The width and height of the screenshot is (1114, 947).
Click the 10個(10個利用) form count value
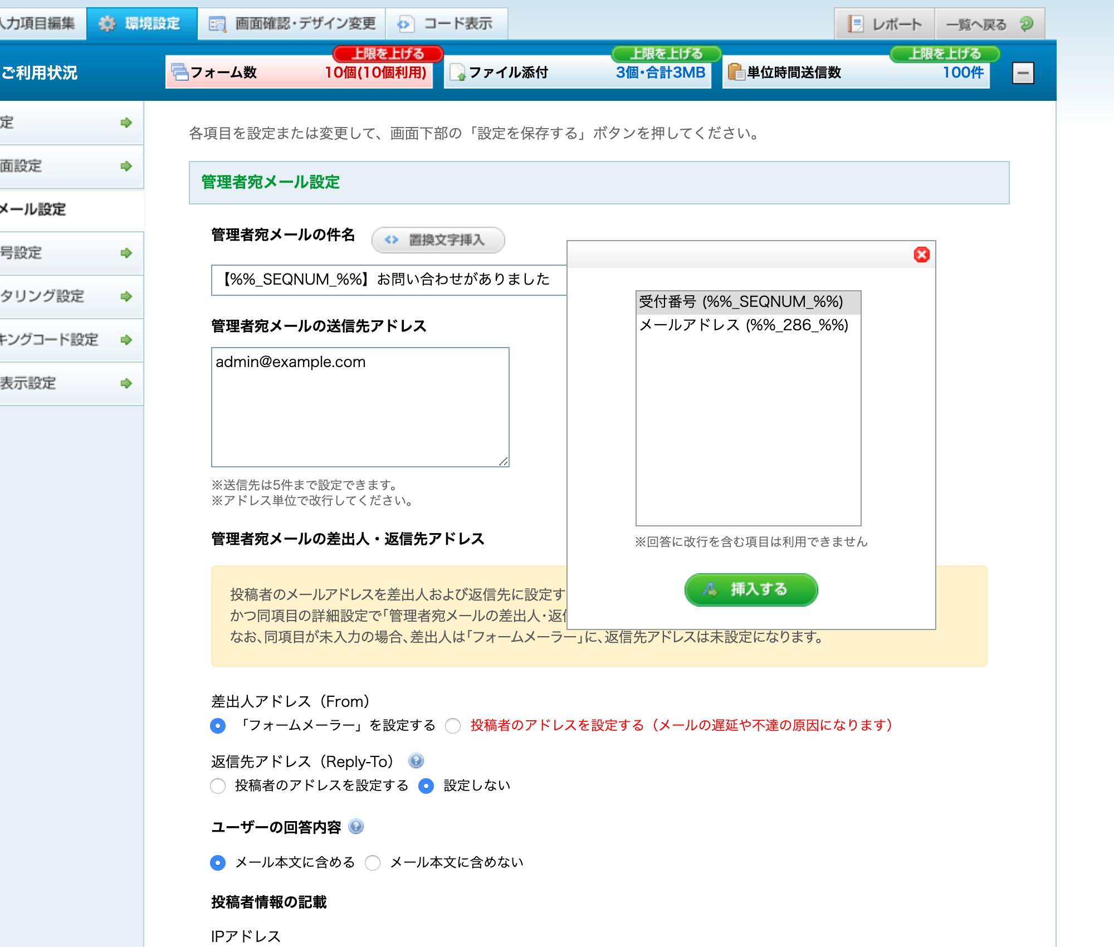click(x=375, y=73)
